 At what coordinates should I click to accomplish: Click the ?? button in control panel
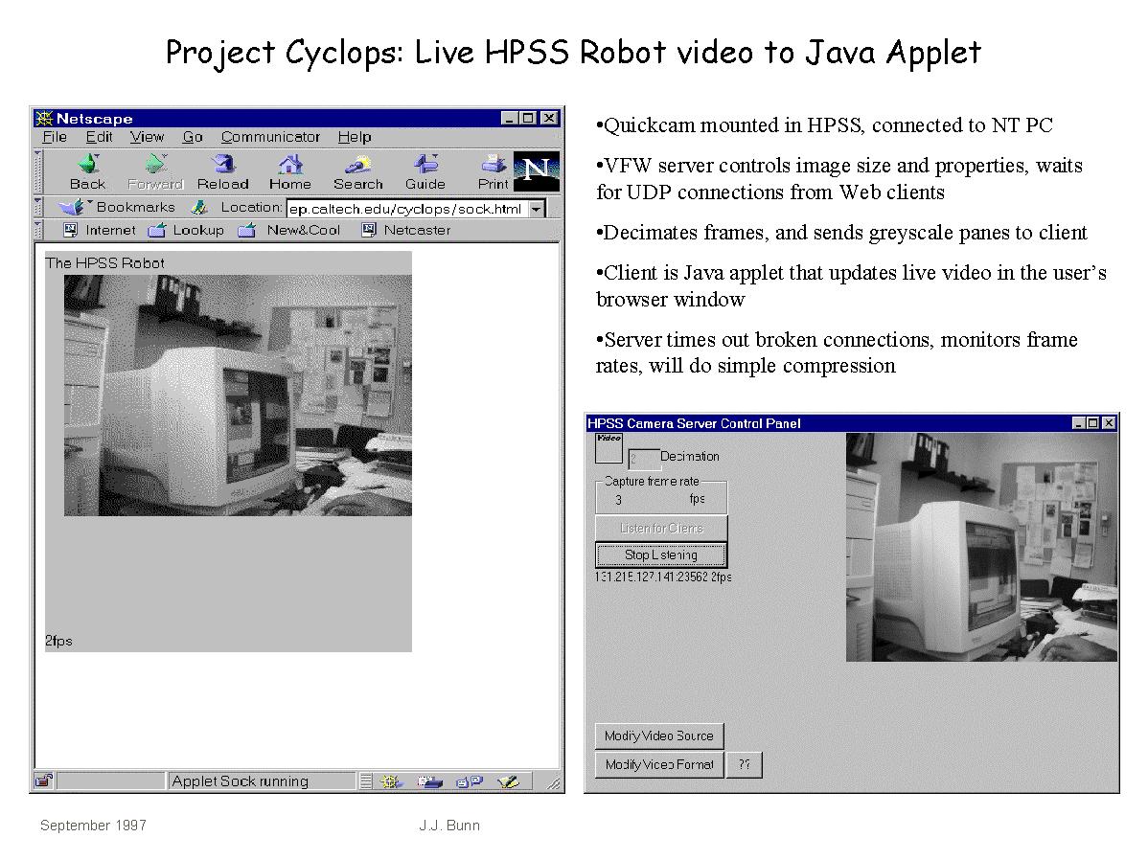(744, 764)
